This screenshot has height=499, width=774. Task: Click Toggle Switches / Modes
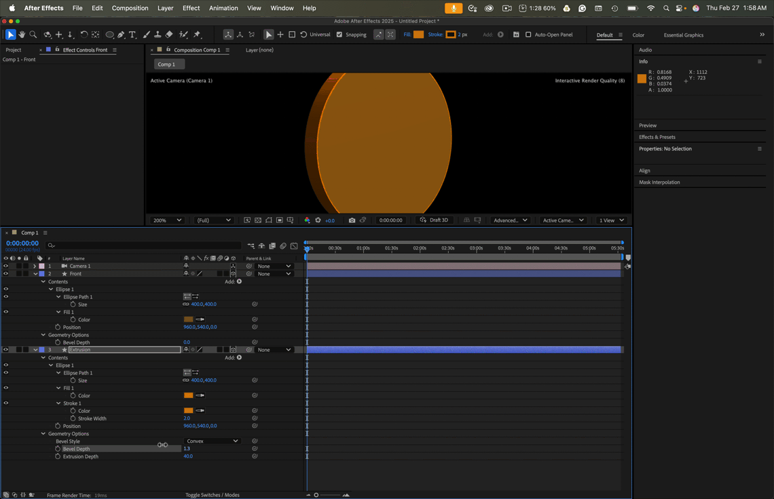click(x=213, y=495)
